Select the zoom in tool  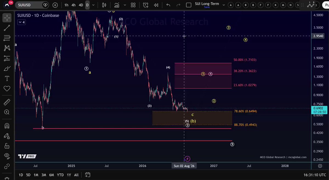[7, 112]
